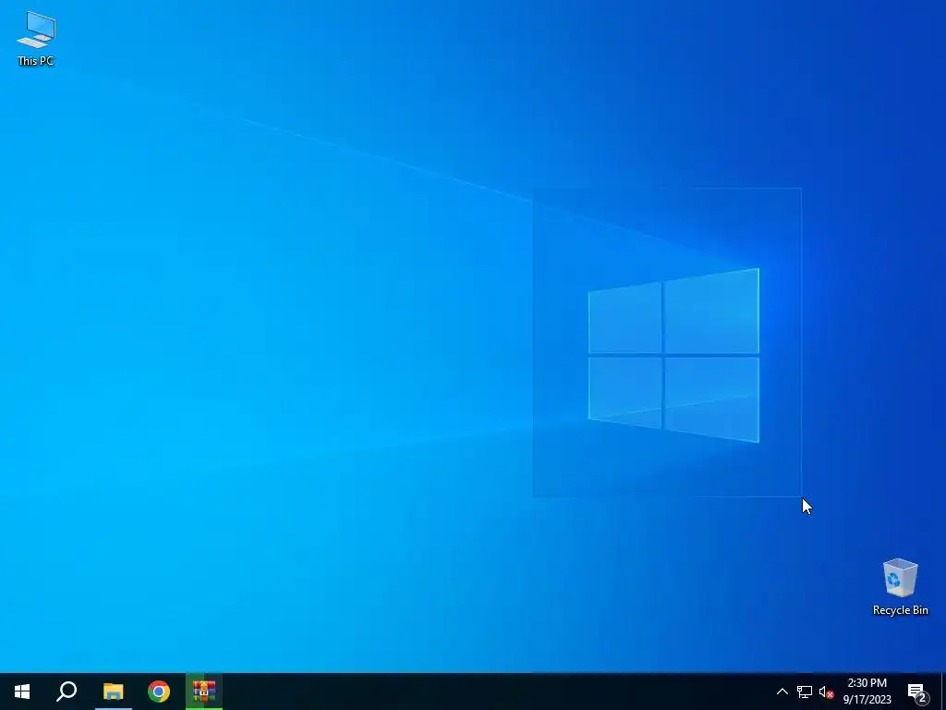Open File Explorer from taskbar
The height and width of the screenshot is (710, 946).
tap(114, 692)
